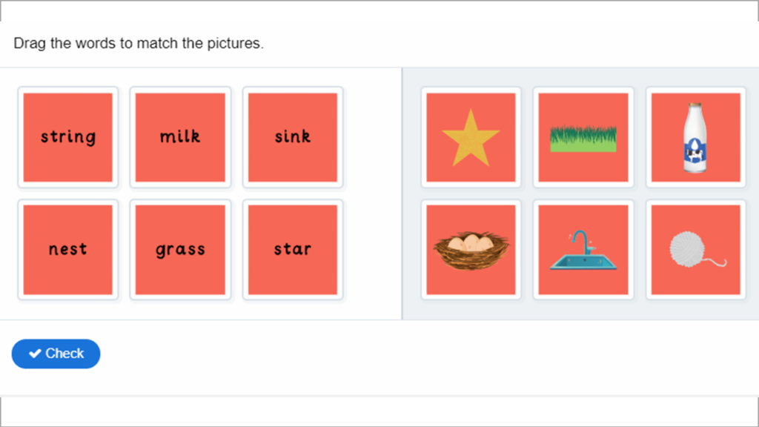Screen dimensions: 759x427
Task: Click the nest word tile
Action: [x=67, y=249]
